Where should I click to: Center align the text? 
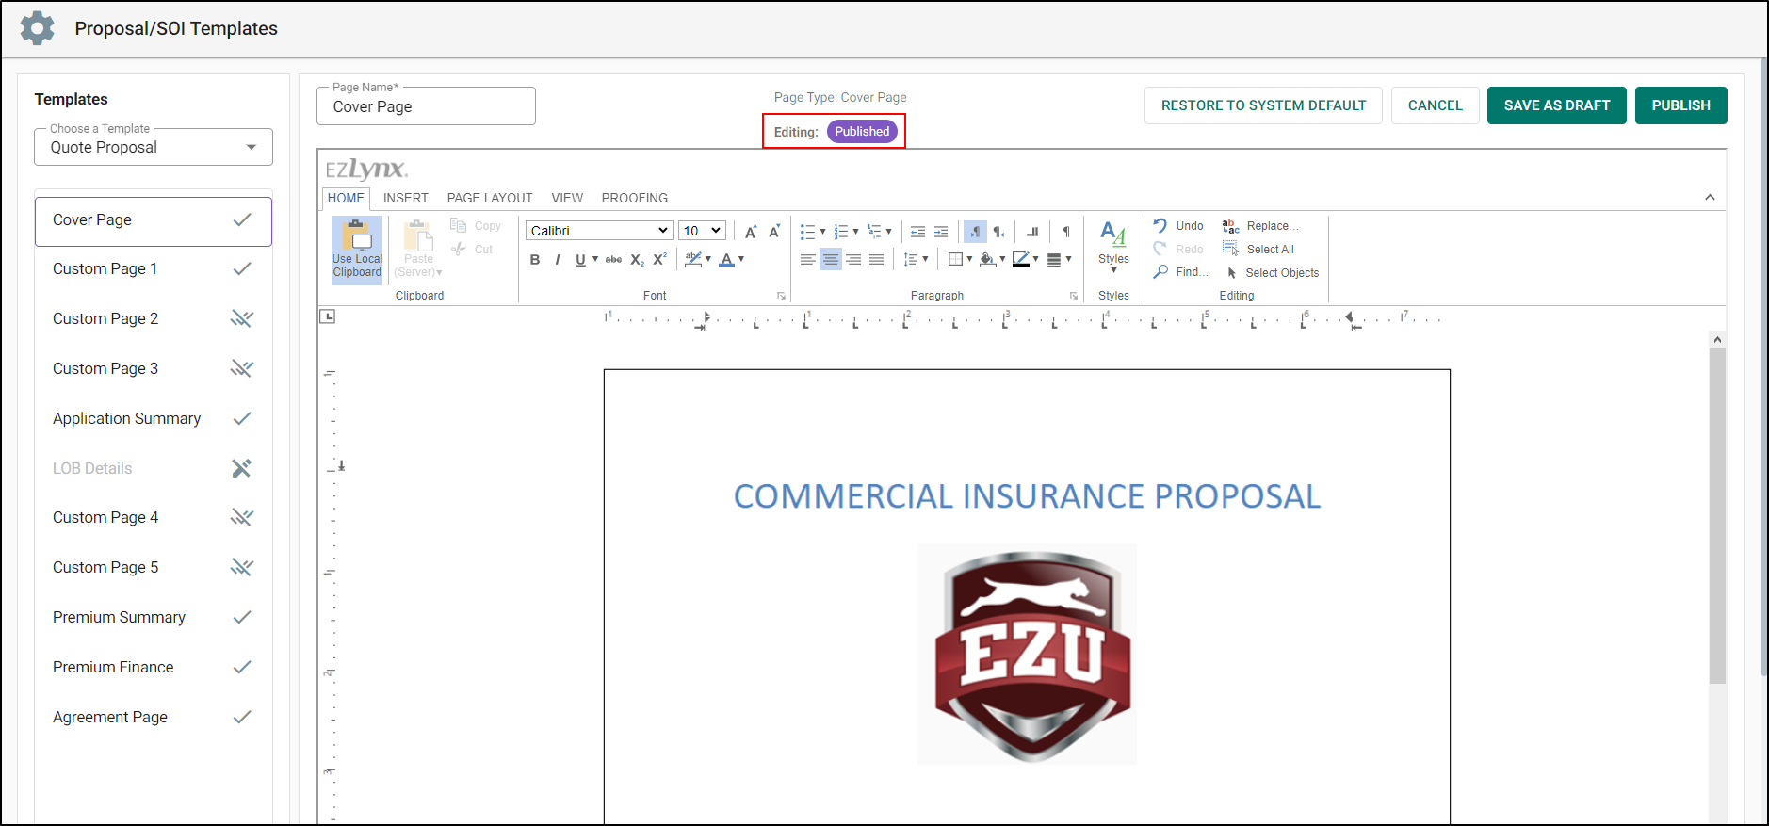831,260
